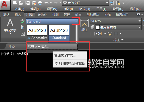Open the 标注(N) menu

tap(135, 9)
